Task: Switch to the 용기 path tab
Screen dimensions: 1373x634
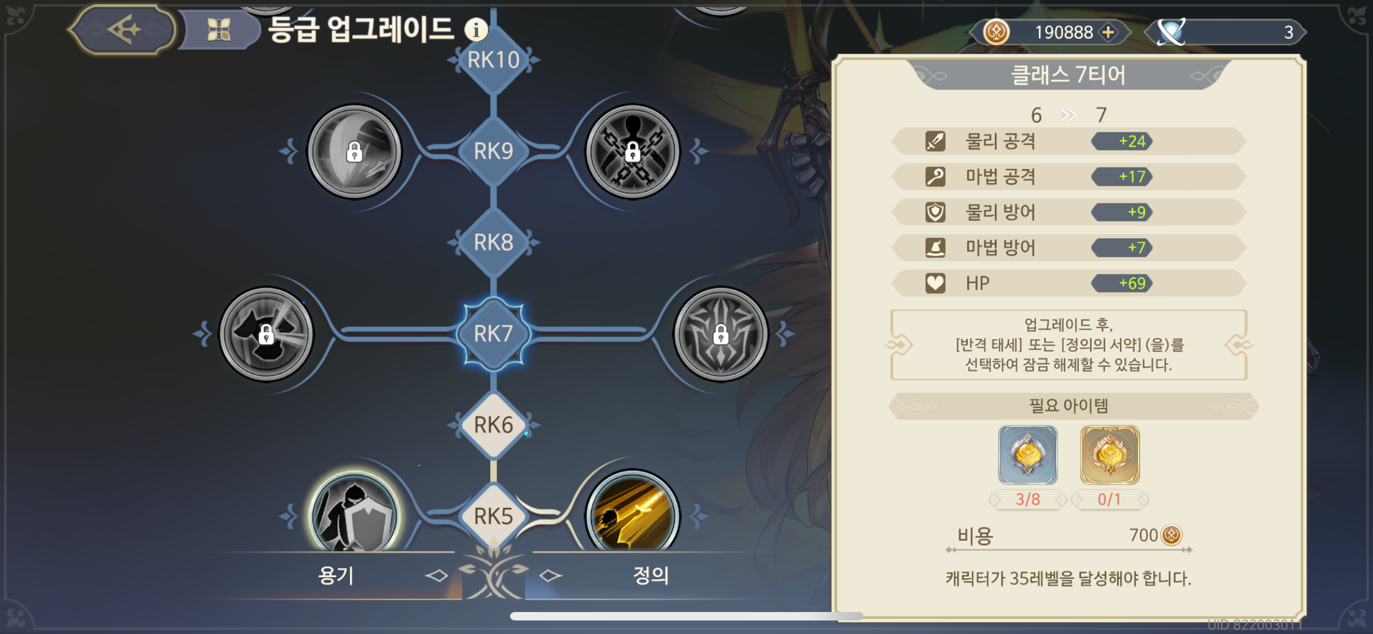Action: click(x=336, y=575)
